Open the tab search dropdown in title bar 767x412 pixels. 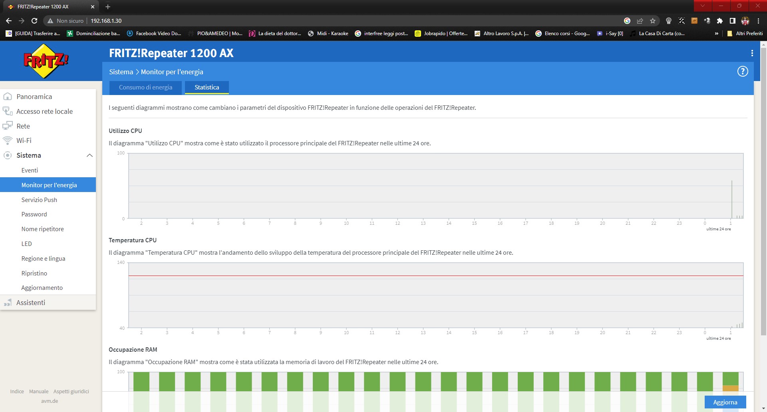pyautogui.click(x=703, y=6)
